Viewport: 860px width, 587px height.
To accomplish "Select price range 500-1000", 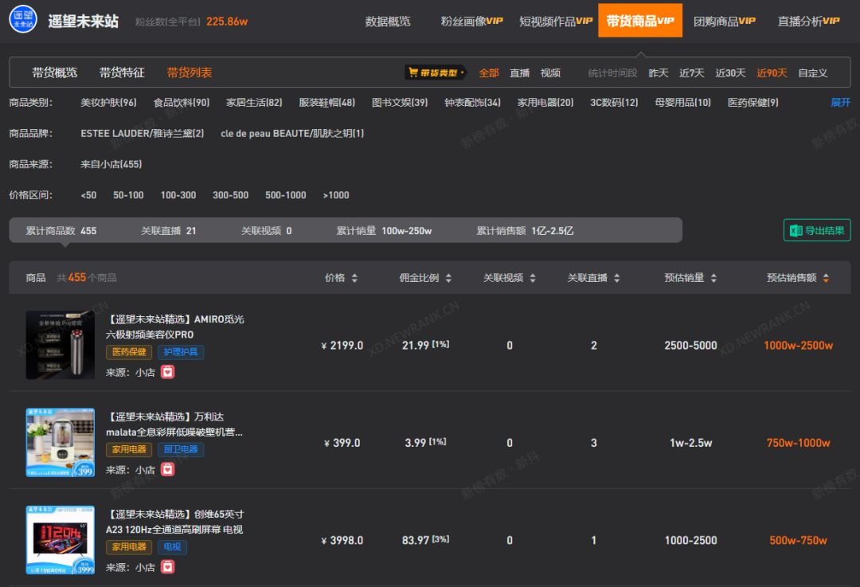I will tap(286, 195).
